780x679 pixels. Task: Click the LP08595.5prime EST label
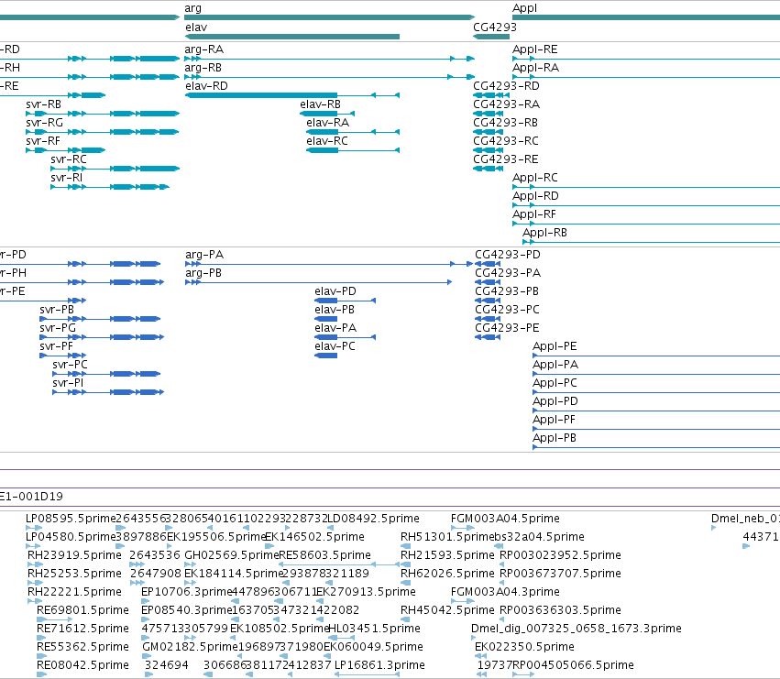click(71, 519)
